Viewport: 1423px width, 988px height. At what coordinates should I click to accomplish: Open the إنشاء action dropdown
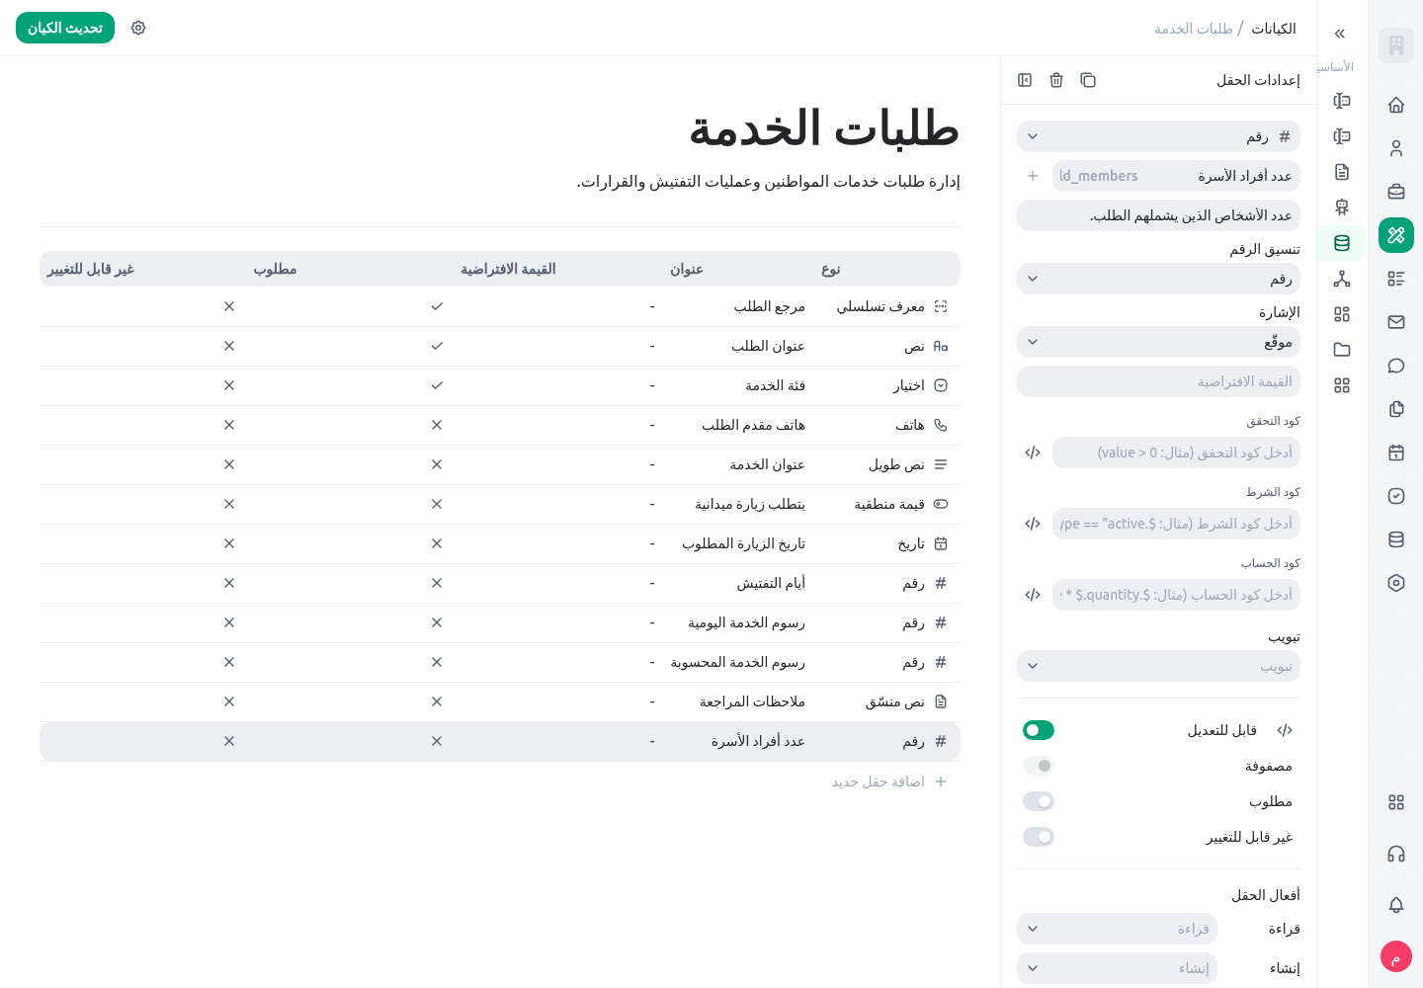[1117, 968]
